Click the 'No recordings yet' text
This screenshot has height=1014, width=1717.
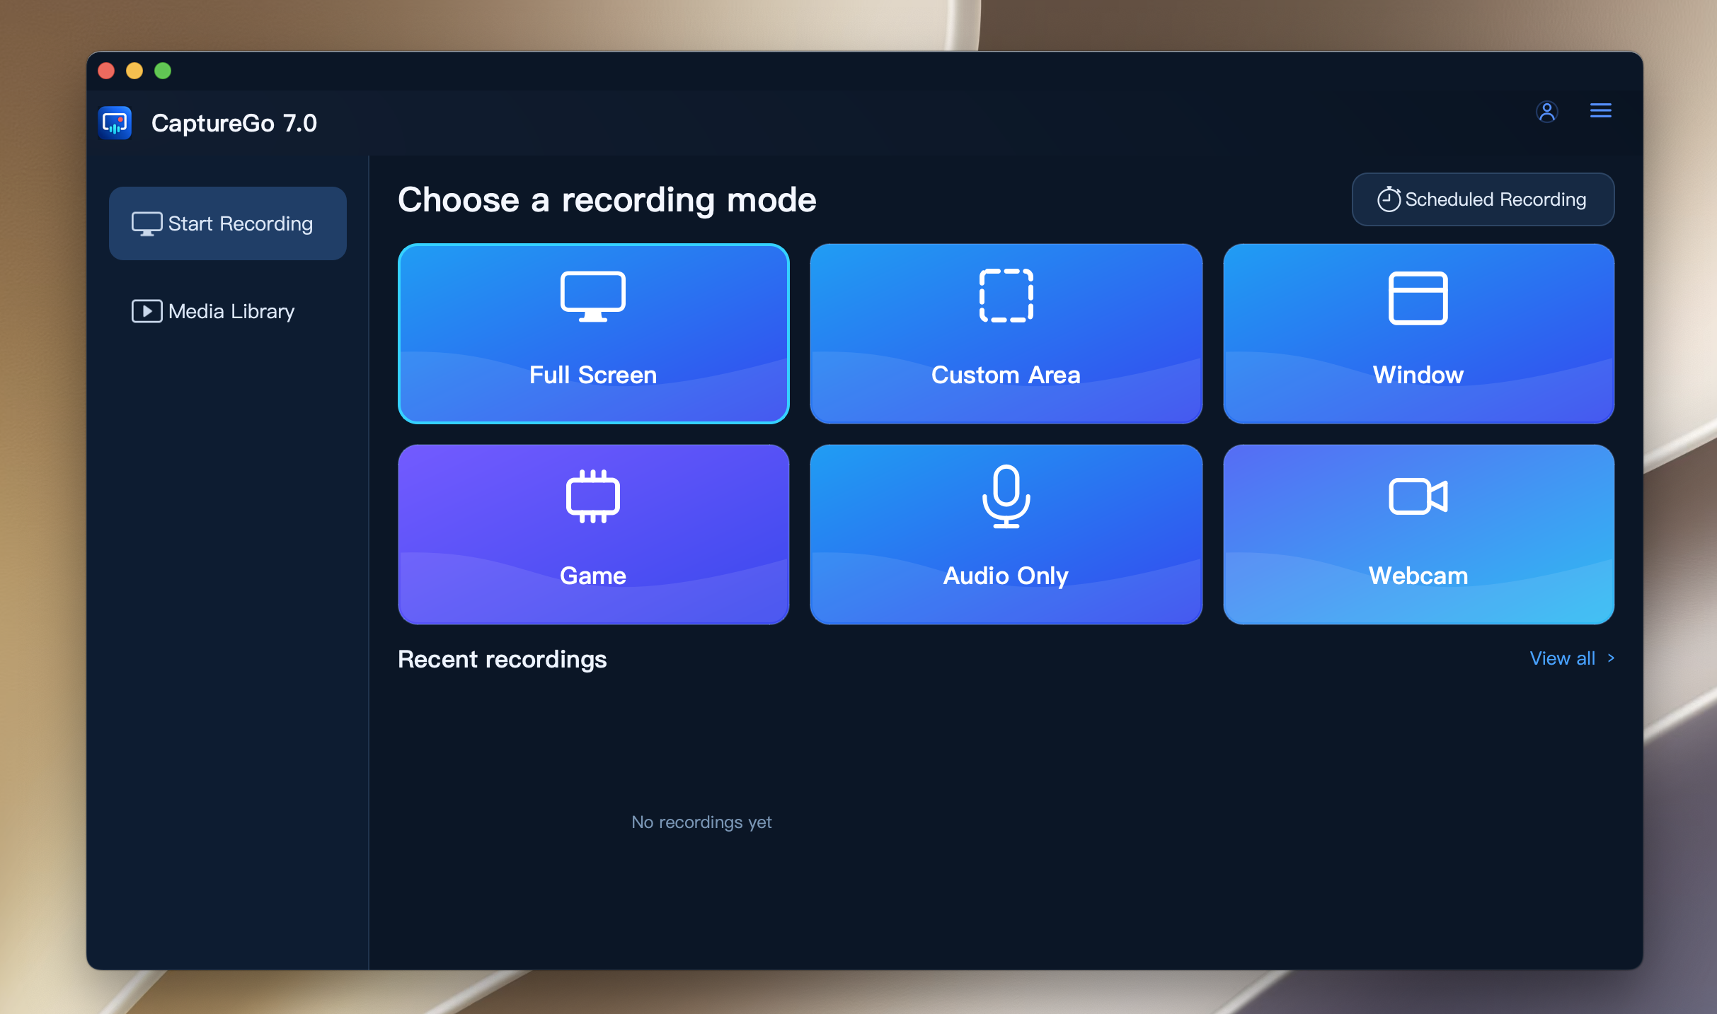[701, 822]
